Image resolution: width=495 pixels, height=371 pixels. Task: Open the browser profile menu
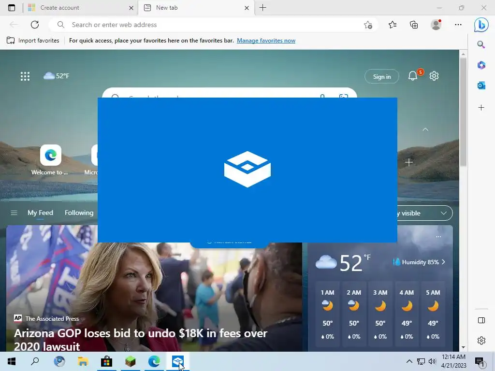click(436, 25)
